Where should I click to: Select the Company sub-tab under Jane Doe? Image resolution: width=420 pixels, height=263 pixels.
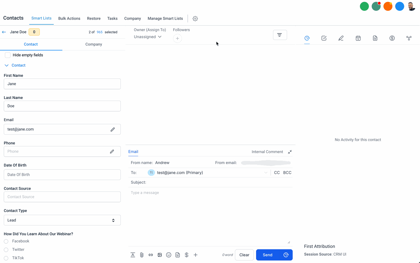[x=94, y=44]
